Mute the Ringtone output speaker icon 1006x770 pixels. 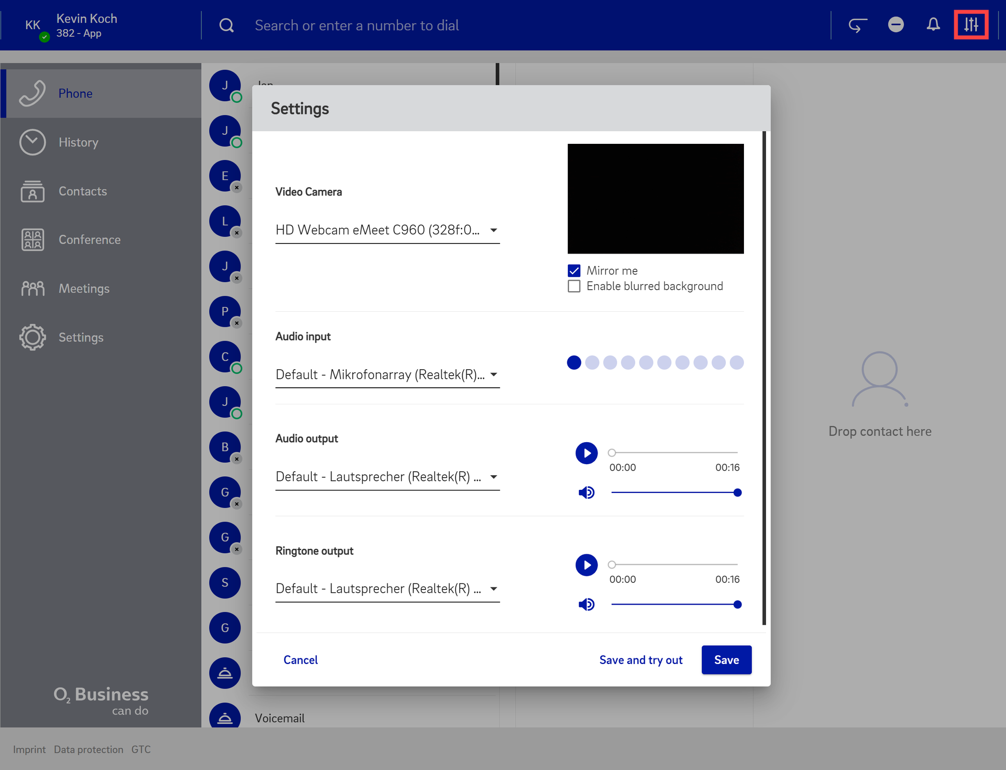tap(586, 604)
